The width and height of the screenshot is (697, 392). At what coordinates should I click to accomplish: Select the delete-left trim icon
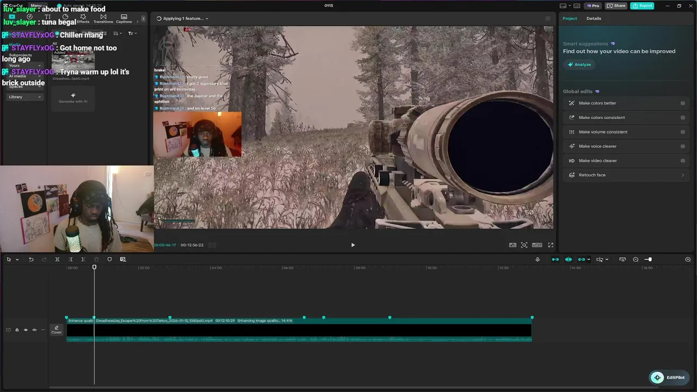tap(70, 259)
